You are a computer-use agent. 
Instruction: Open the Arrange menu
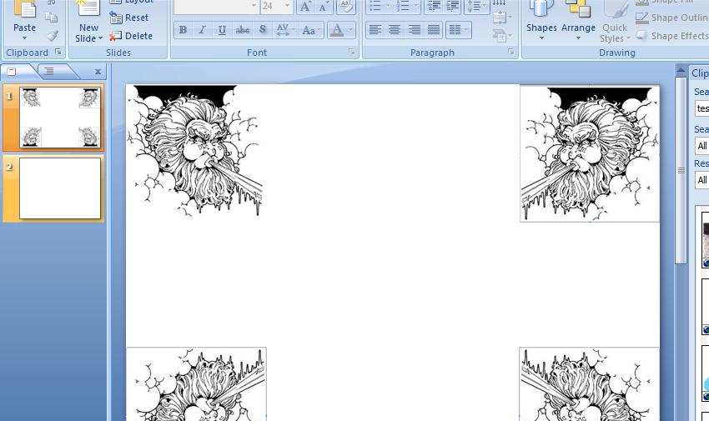point(578,20)
